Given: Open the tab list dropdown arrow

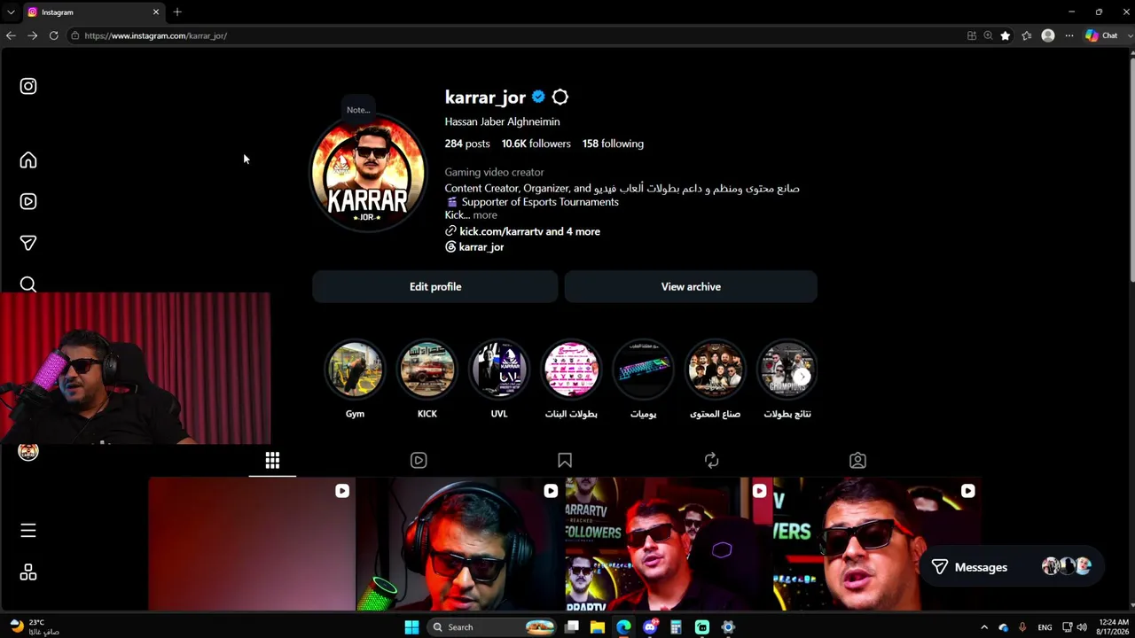Looking at the screenshot, I should [10, 12].
